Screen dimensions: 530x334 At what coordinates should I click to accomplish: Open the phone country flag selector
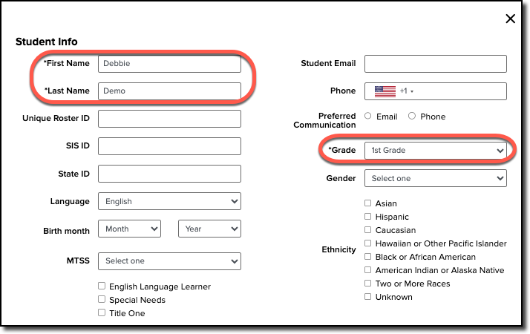click(392, 91)
